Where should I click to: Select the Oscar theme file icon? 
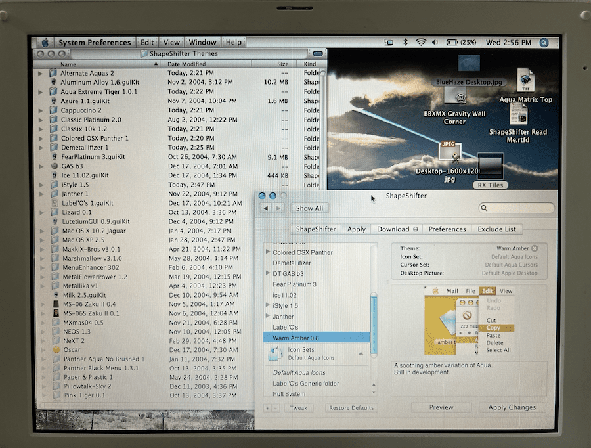pos(56,350)
